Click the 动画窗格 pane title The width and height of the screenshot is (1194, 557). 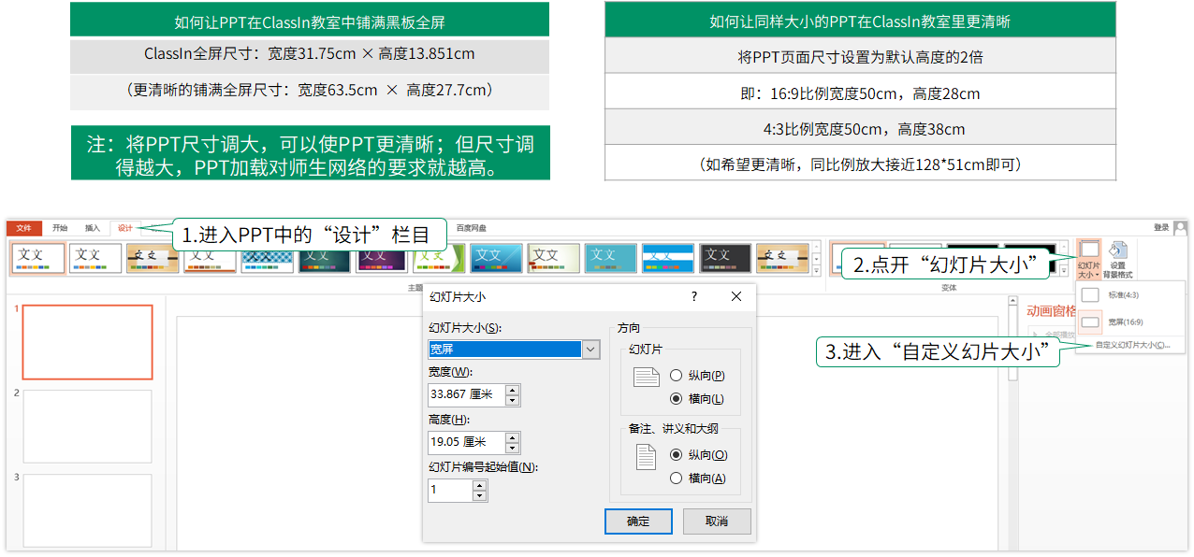1051,311
